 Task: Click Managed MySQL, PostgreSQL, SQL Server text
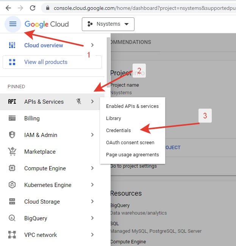(156, 231)
